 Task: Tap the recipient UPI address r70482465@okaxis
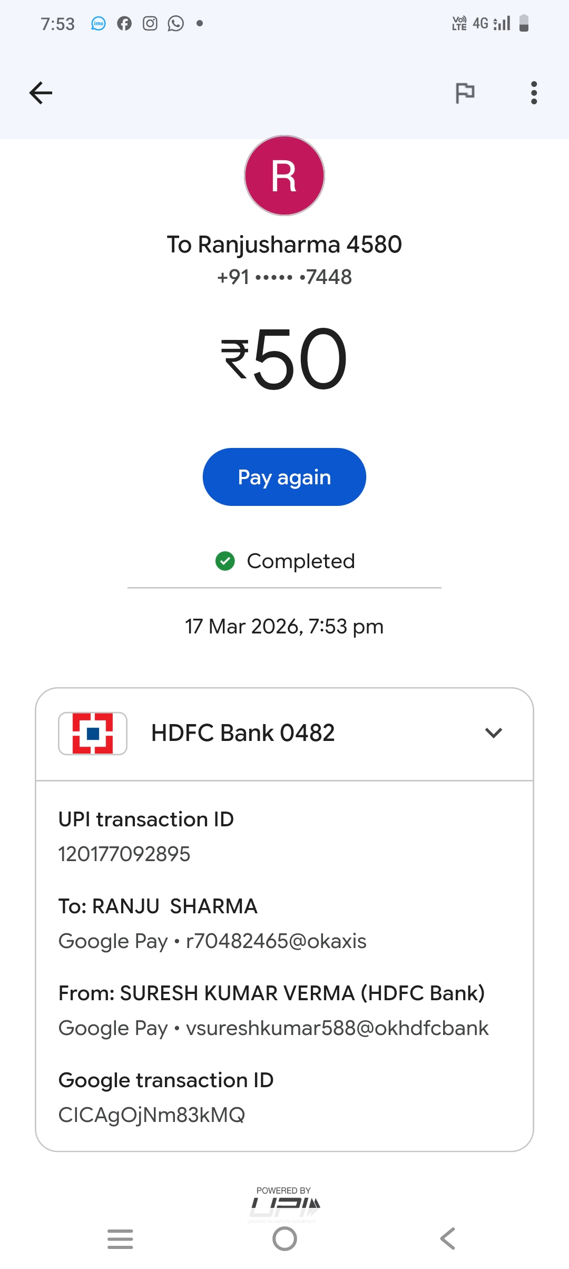[276, 941]
